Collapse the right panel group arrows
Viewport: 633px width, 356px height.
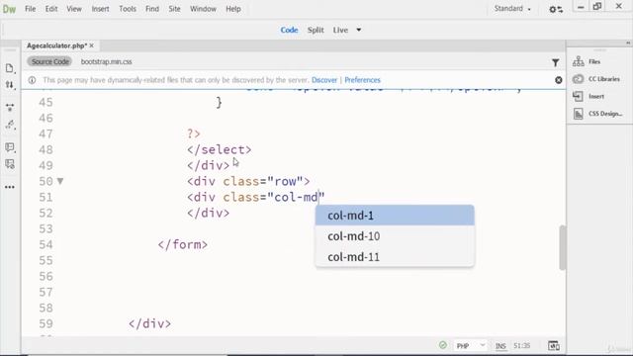click(628, 43)
